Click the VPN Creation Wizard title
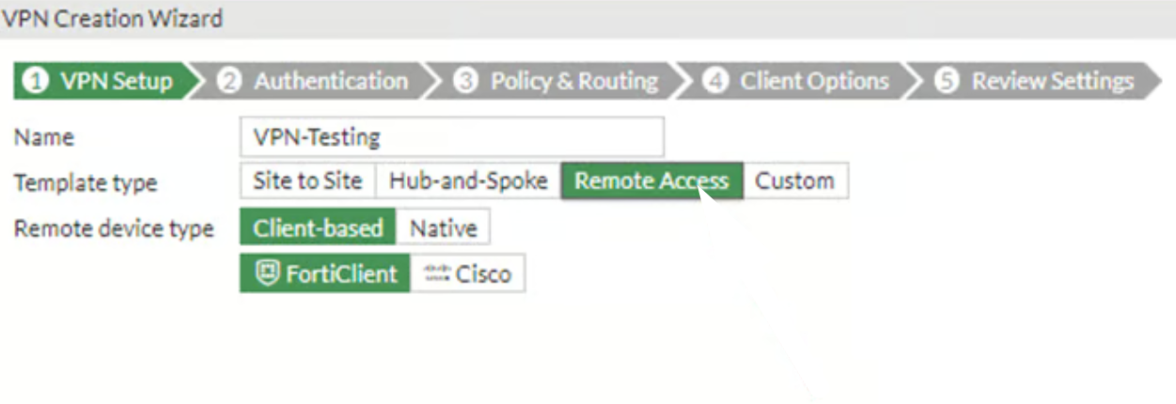The image size is (1176, 404). (112, 18)
